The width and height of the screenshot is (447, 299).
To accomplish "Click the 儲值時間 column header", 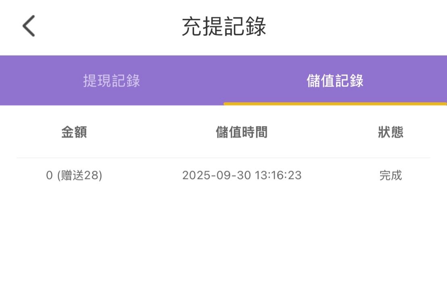I will pyautogui.click(x=242, y=132).
